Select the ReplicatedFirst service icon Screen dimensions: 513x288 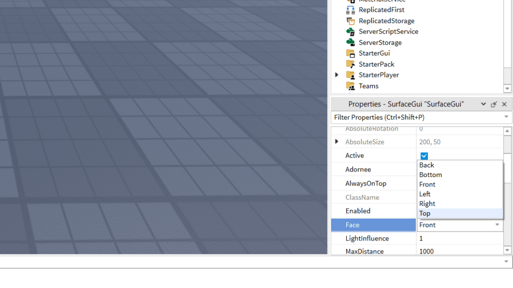351,9
